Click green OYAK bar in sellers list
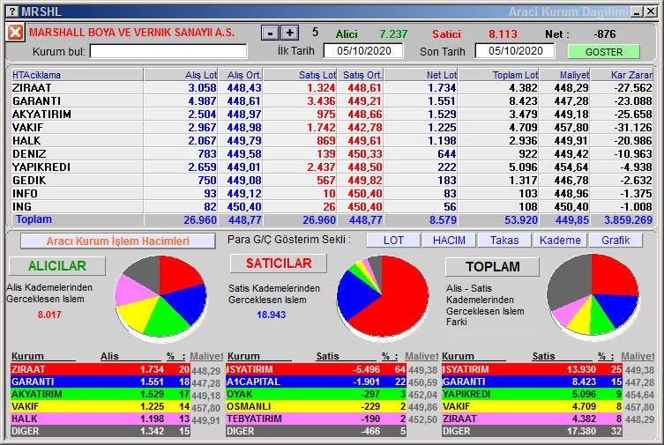The image size is (664, 445). (316, 394)
